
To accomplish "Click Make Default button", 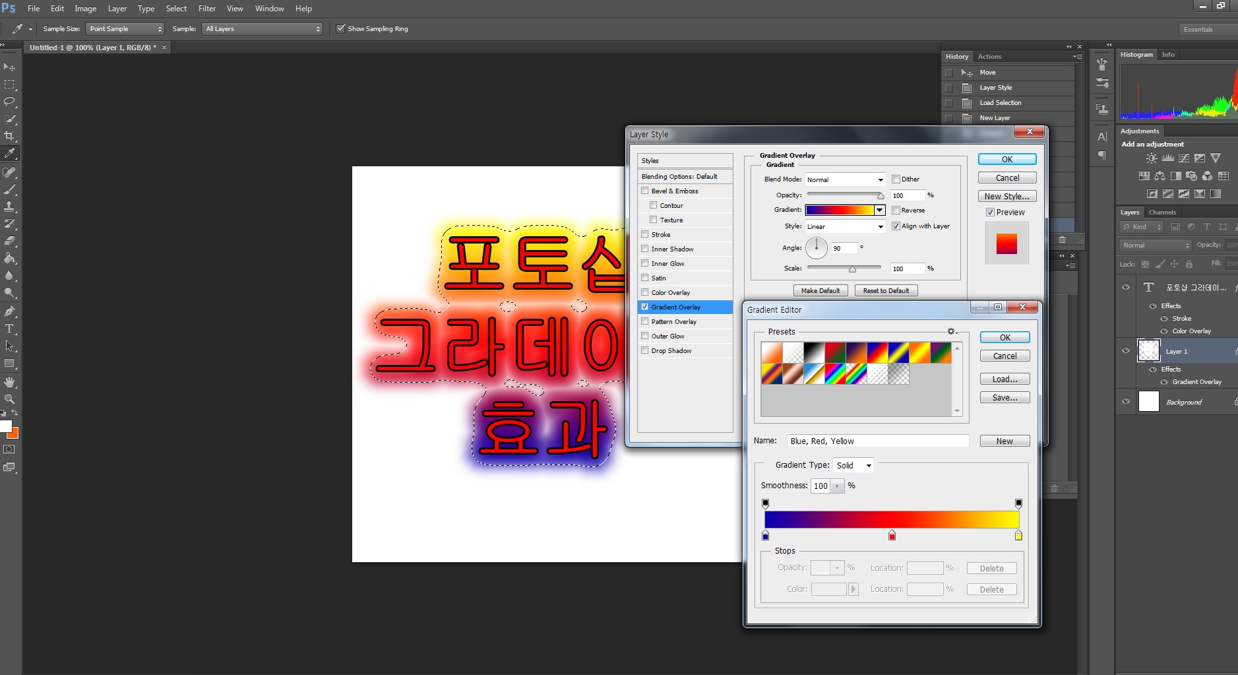I will (x=820, y=290).
